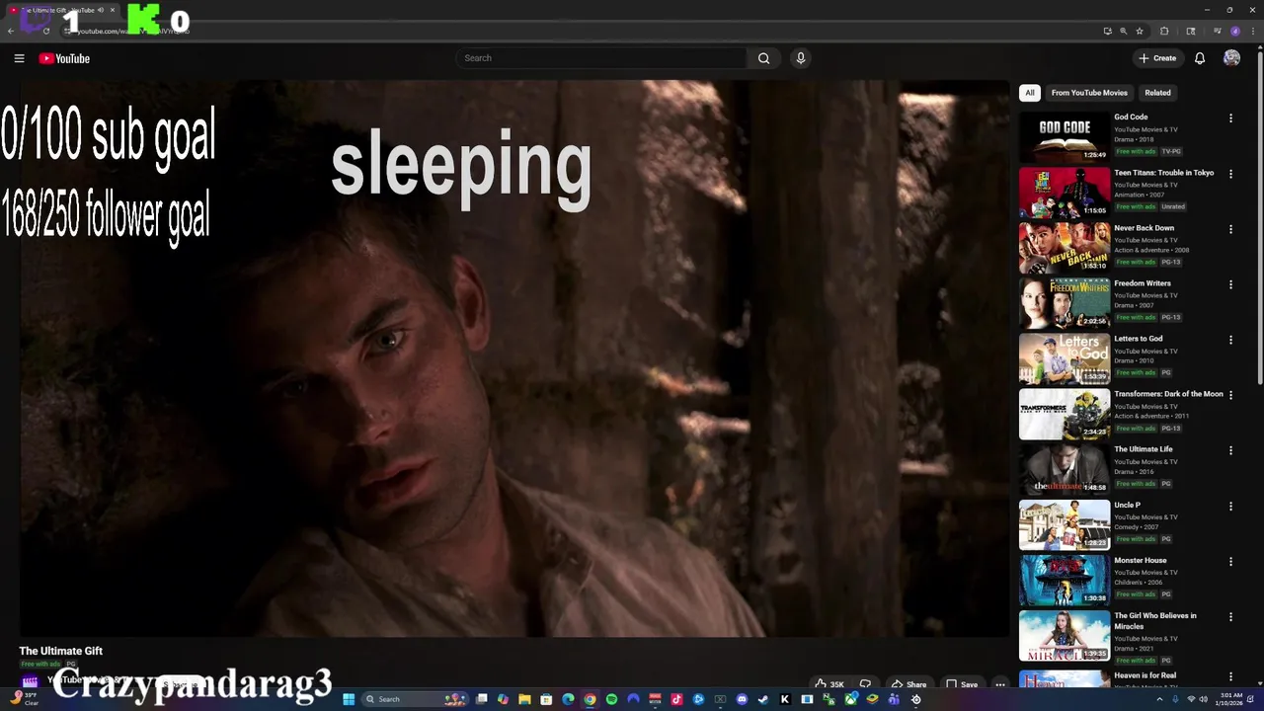Open Teen Titans: Trouble in Tokyo thumbnail
This screenshot has width=1264, height=711.
[1065, 193]
